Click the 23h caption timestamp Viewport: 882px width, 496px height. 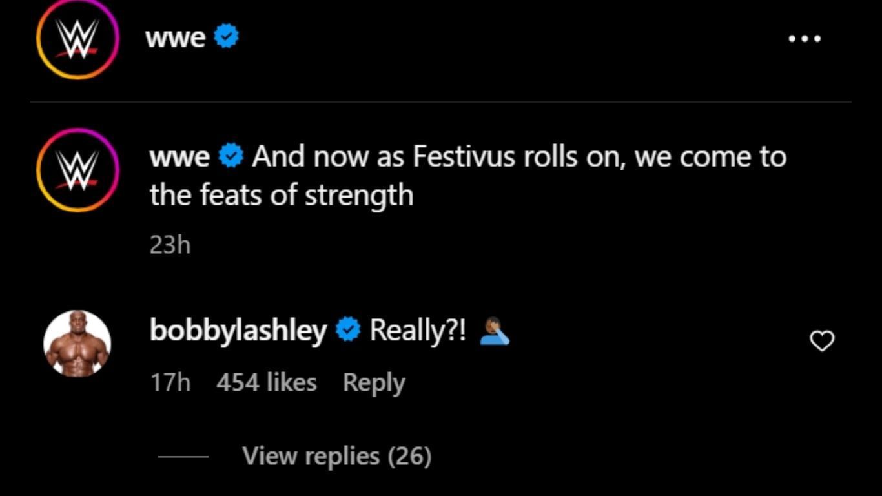pos(170,245)
